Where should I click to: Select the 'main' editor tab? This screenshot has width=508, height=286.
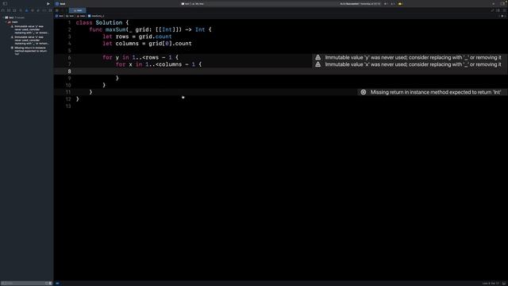[78, 10]
